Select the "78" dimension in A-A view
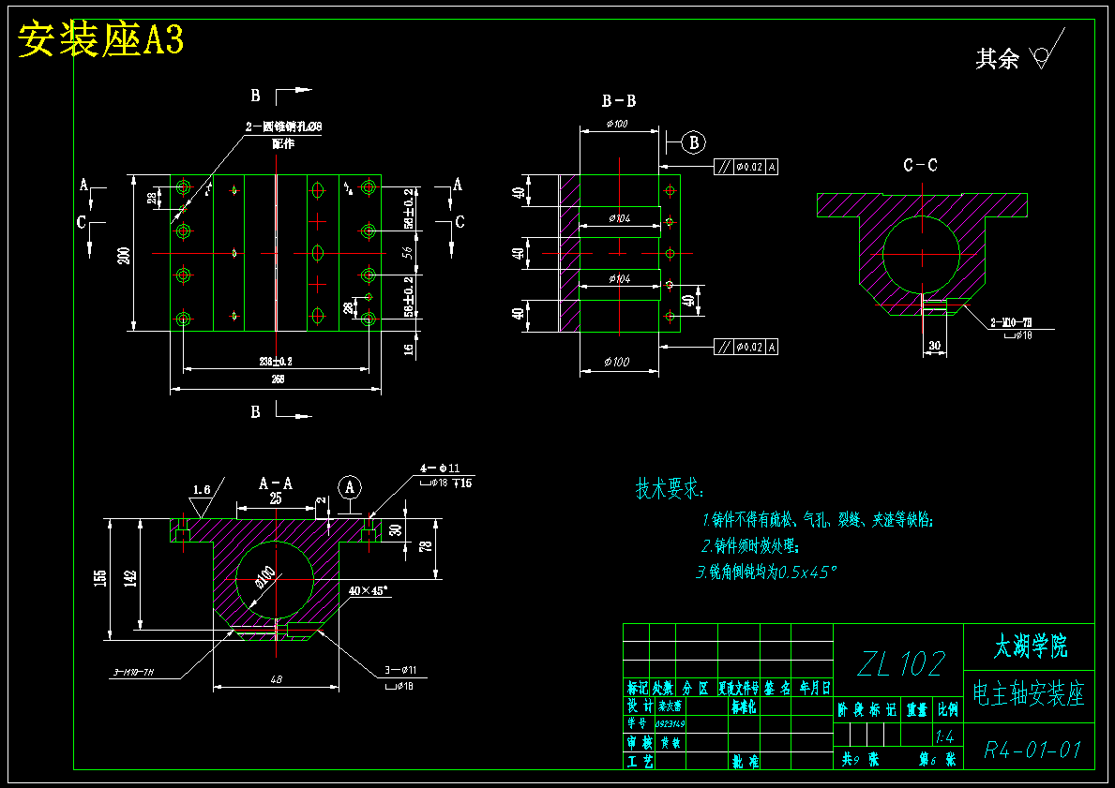This screenshot has width=1115, height=788. tap(426, 546)
